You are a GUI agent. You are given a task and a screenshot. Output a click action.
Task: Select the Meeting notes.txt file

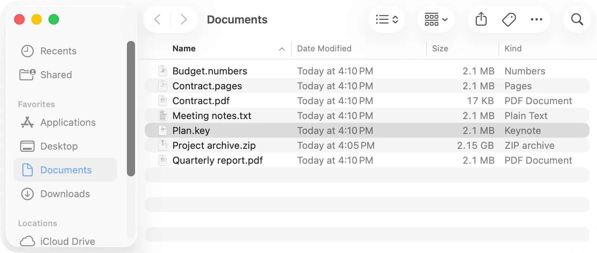(x=367, y=115)
